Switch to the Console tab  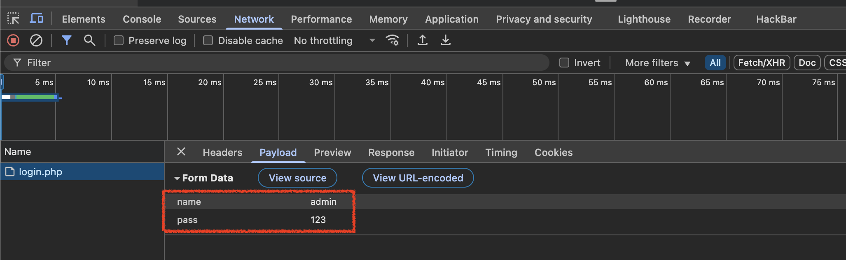click(142, 19)
